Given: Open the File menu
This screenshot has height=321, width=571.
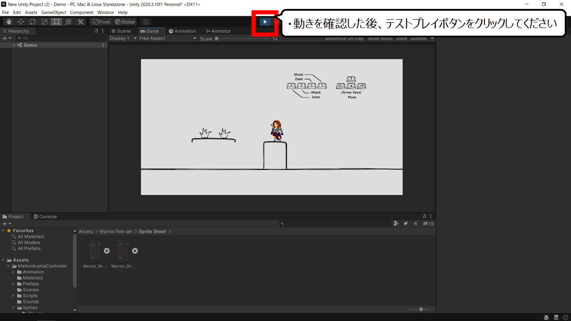Looking at the screenshot, I should tap(6, 12).
